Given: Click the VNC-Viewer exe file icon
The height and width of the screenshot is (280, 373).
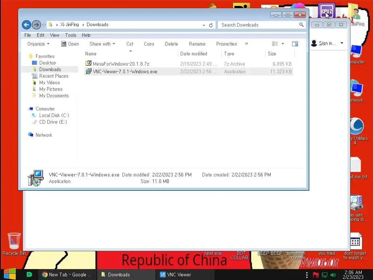Looking at the screenshot, I should pyautogui.click(x=89, y=71).
